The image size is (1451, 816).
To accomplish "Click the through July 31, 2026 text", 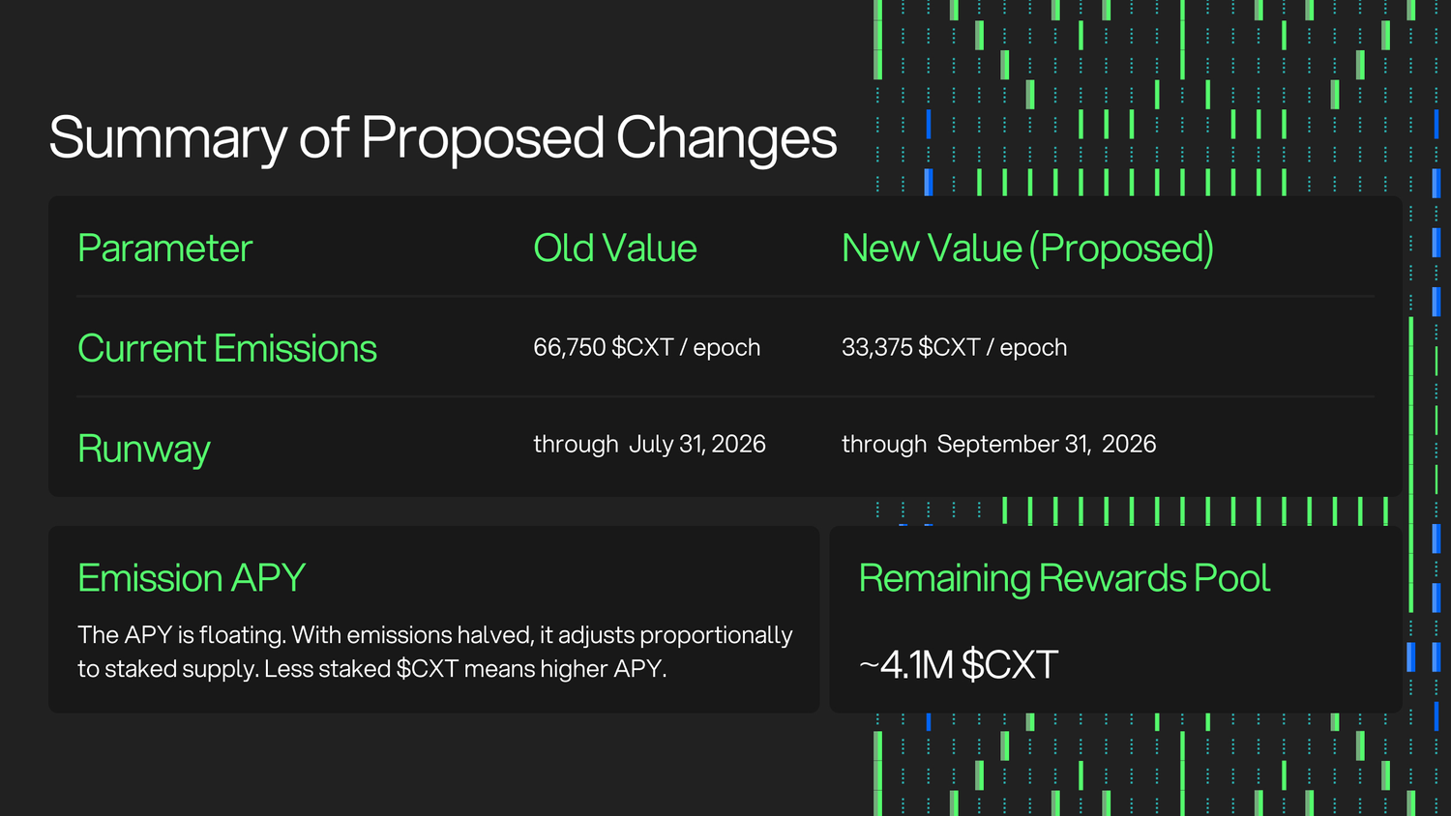I will 649,444.
